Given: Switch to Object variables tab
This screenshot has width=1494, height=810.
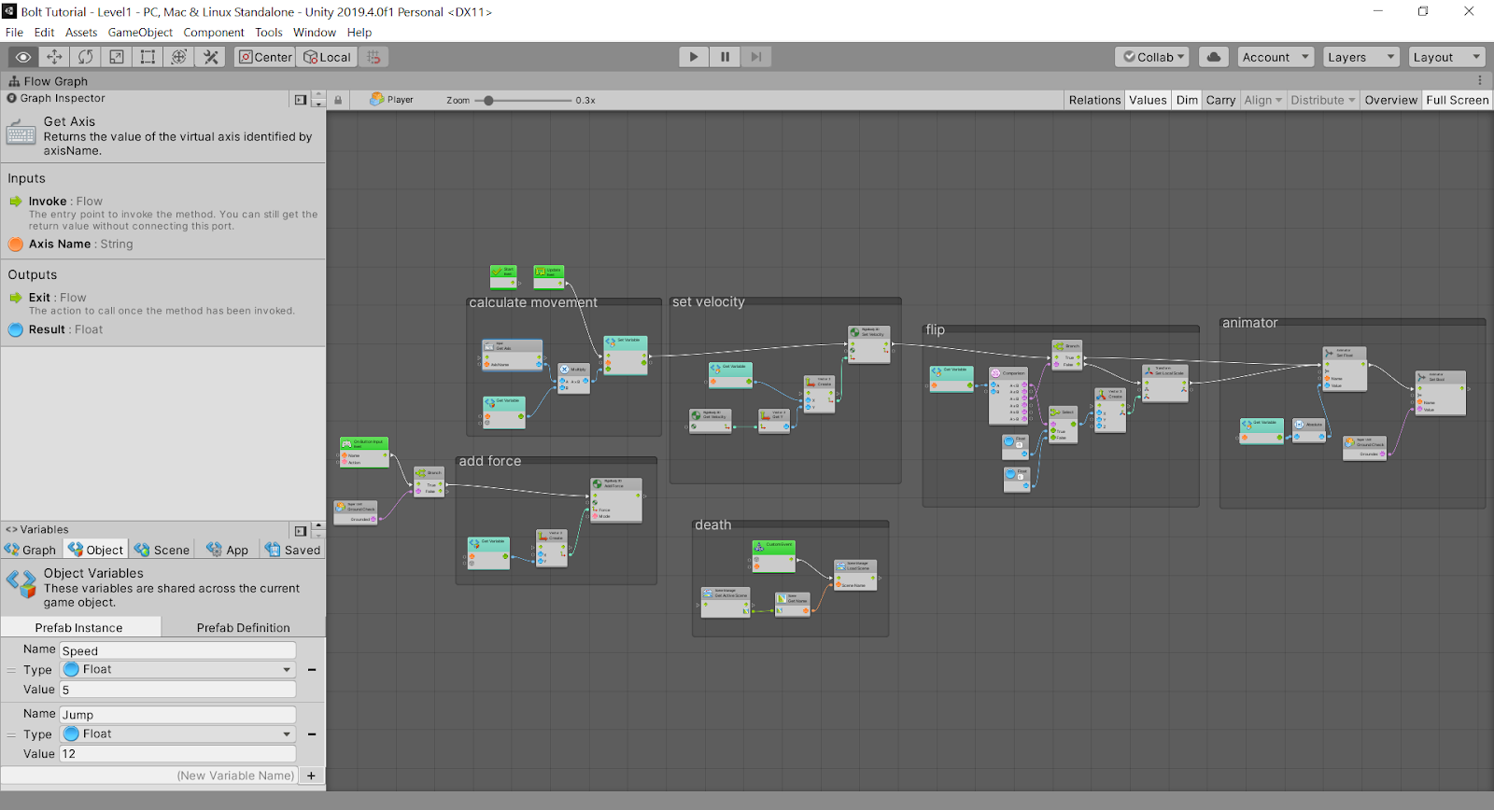Looking at the screenshot, I should (95, 550).
